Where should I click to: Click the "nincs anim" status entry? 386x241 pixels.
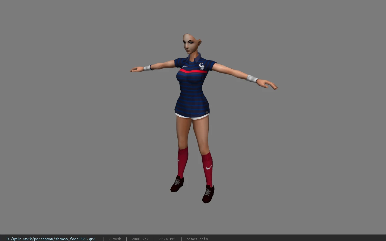197,239
